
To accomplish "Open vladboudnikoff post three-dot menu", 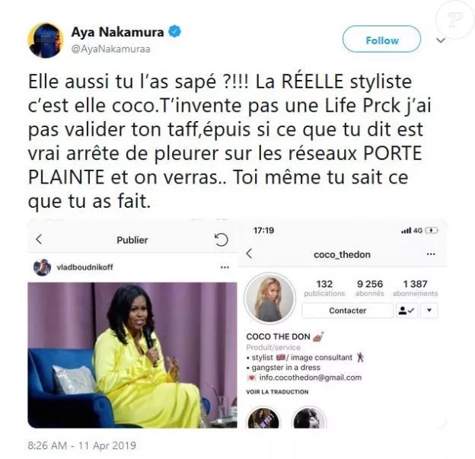I will tap(225, 267).
